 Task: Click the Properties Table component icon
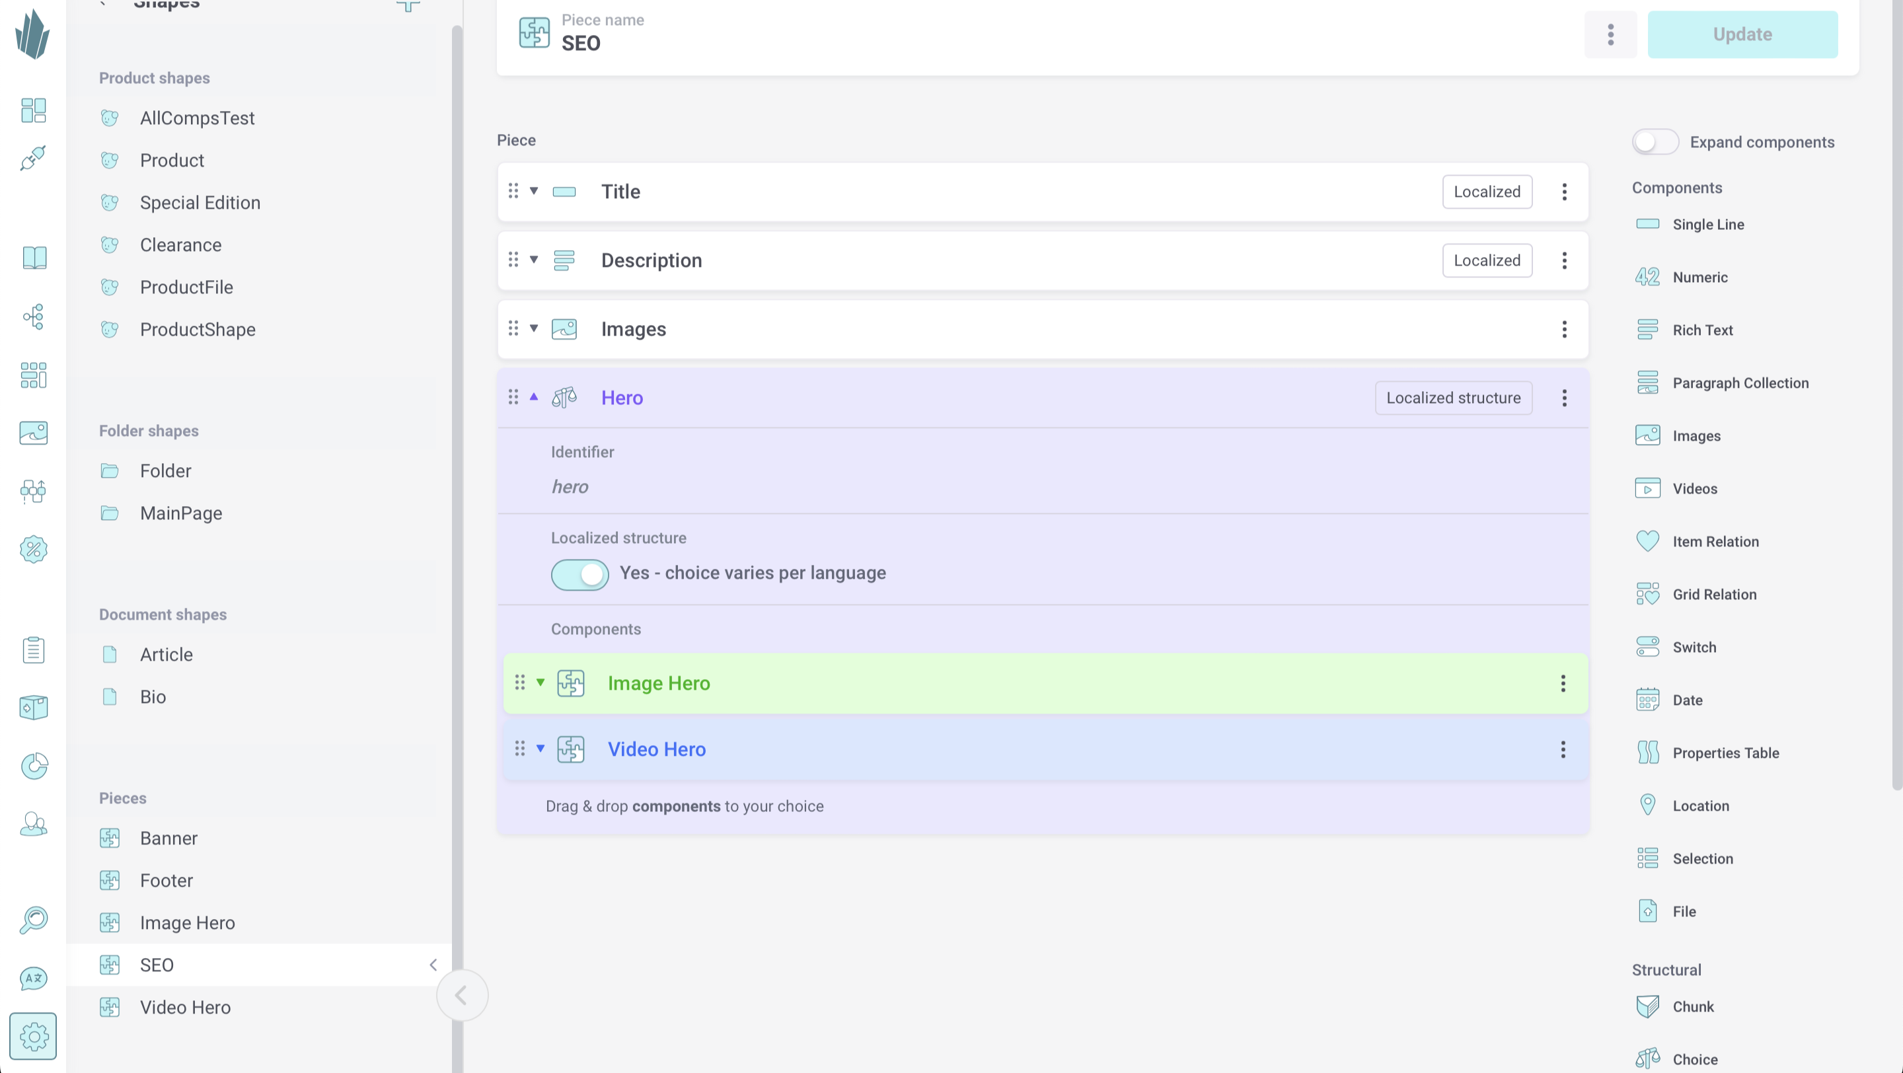pyautogui.click(x=1648, y=753)
